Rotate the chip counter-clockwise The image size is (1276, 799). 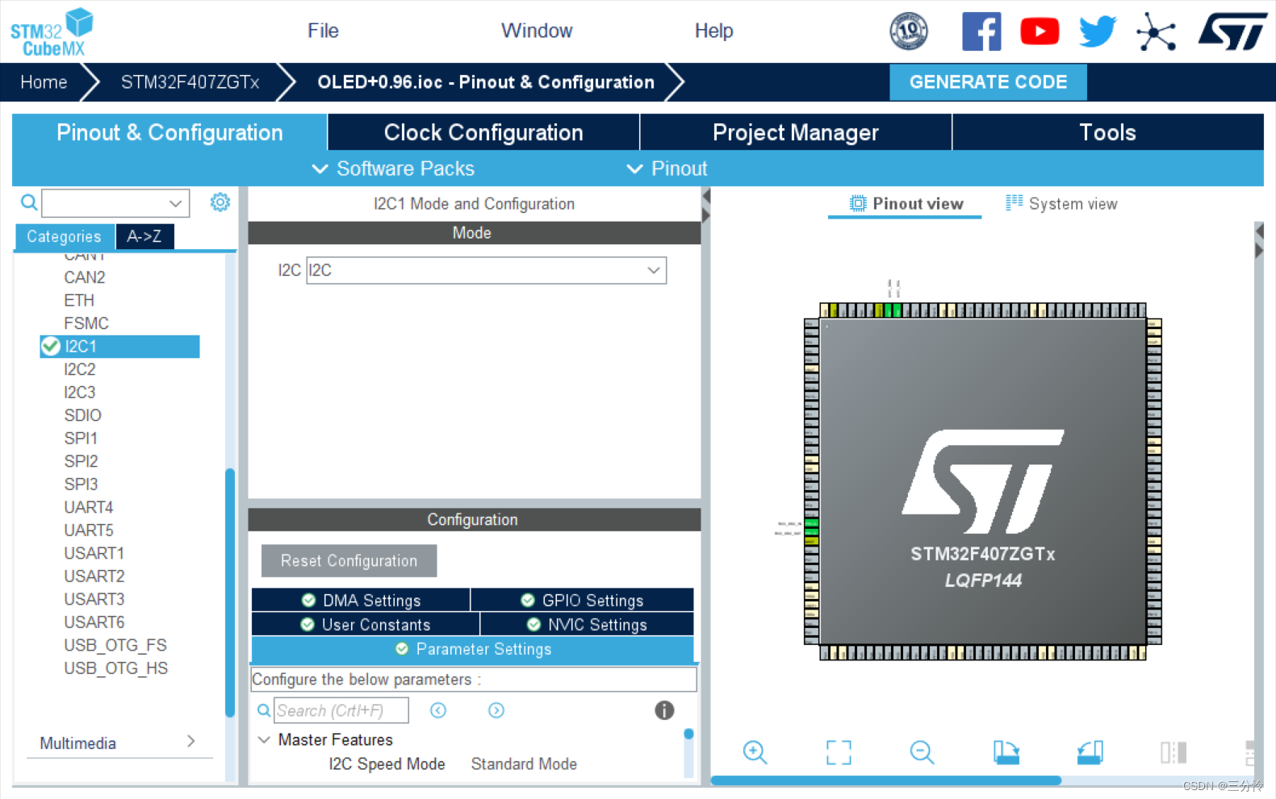click(x=1090, y=752)
